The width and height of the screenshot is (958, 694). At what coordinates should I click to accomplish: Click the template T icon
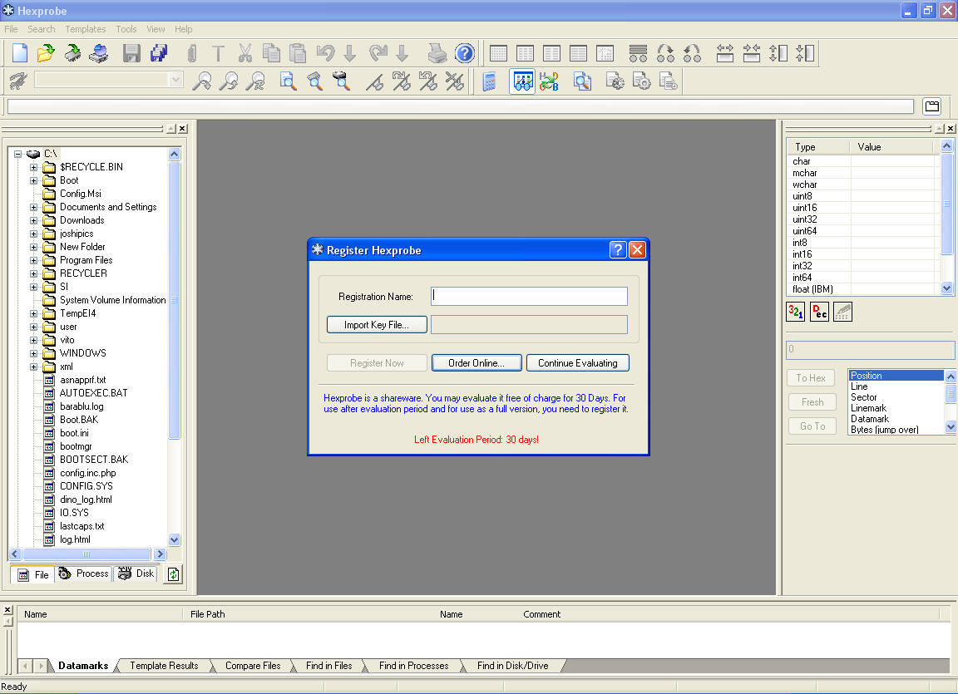(x=218, y=53)
